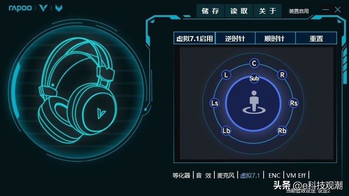Rotate speakers with 逆时针 button
Viewport: 349px width, 196px height.
(x=235, y=38)
